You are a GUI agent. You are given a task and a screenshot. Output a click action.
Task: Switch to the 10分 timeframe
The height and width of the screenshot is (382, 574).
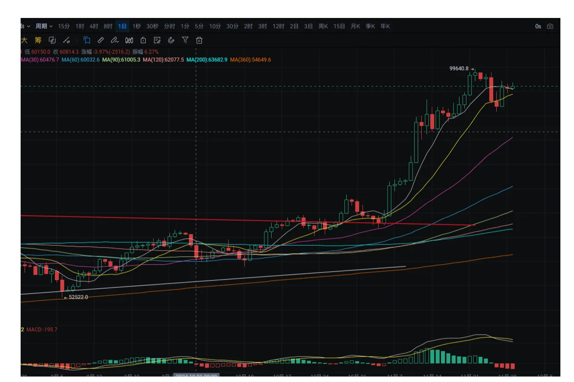point(215,26)
